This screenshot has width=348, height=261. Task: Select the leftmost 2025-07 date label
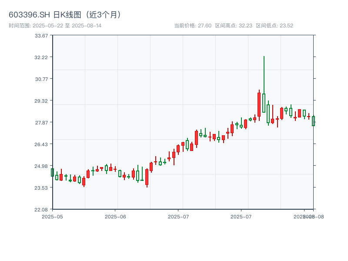tap(178, 216)
